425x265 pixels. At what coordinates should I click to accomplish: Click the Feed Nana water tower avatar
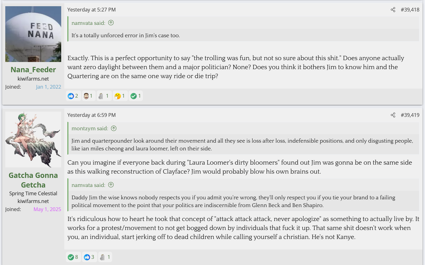point(33,34)
